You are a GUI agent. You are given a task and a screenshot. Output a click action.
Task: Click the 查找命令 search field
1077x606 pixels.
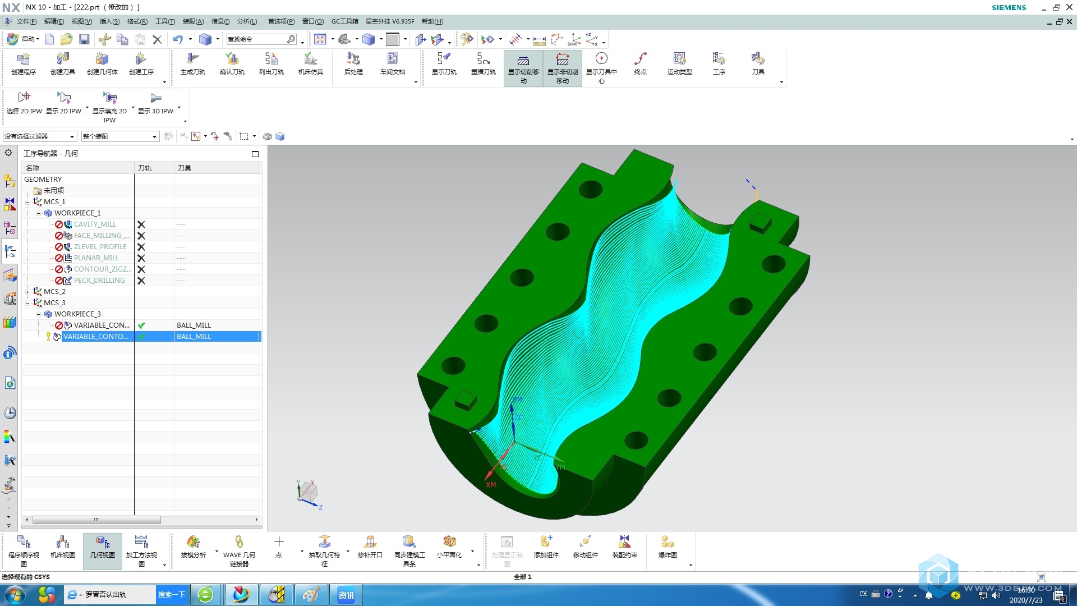(261, 39)
